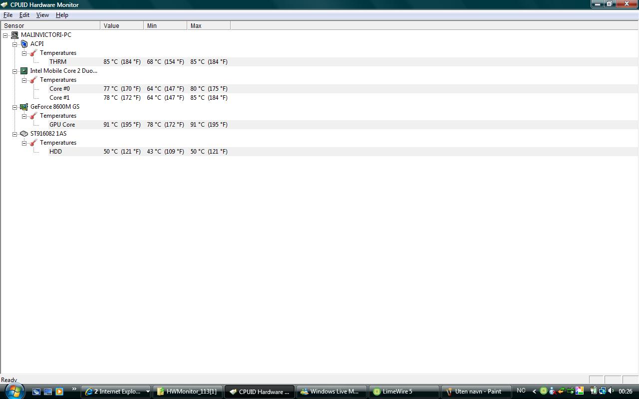Show hidden tray icons arrow

tap(534, 392)
